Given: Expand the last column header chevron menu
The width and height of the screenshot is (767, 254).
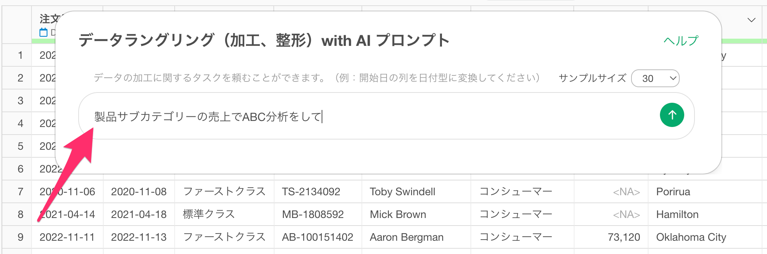Looking at the screenshot, I should [x=751, y=20].
